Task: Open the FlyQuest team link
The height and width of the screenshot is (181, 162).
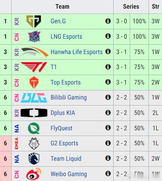Action: [x=61, y=128]
